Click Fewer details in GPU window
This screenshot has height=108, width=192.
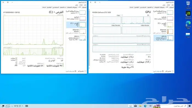click(169, 71)
